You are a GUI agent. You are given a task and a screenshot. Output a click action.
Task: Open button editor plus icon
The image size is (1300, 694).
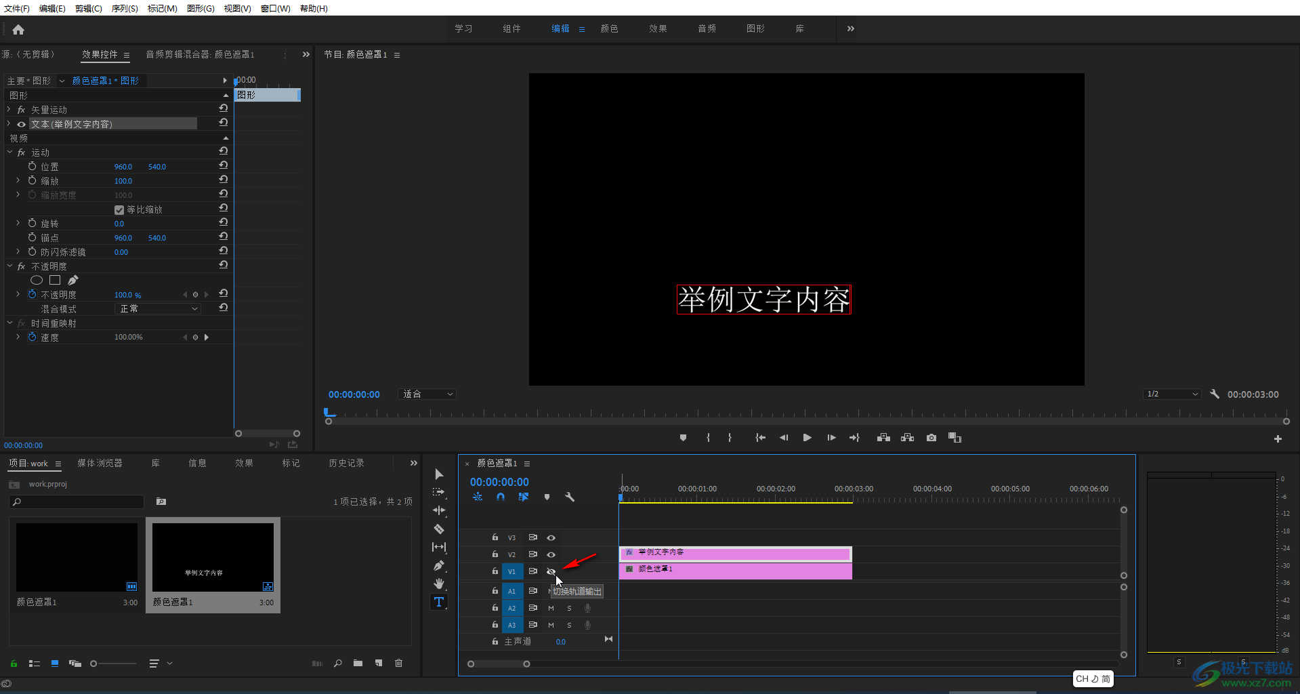(1278, 439)
